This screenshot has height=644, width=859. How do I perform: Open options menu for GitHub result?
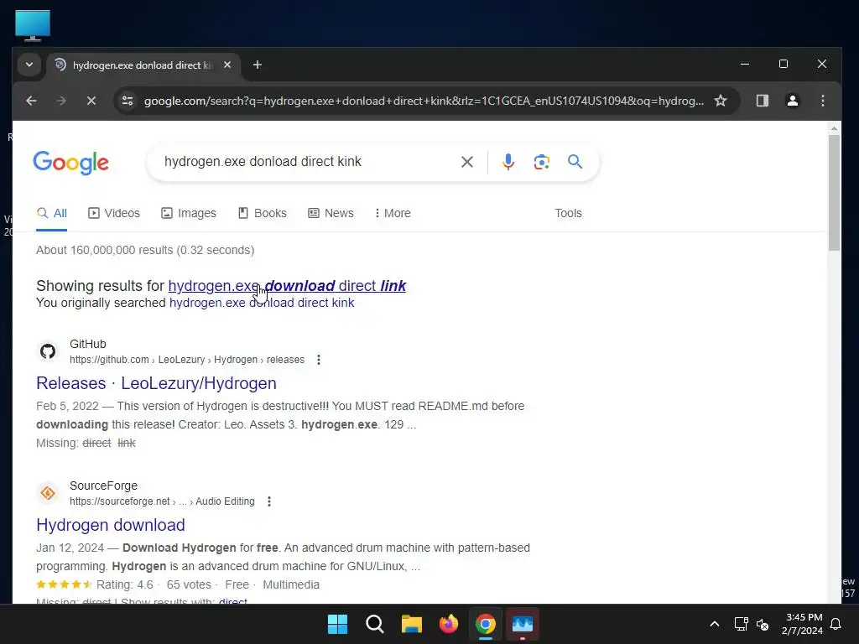pyautogui.click(x=318, y=360)
